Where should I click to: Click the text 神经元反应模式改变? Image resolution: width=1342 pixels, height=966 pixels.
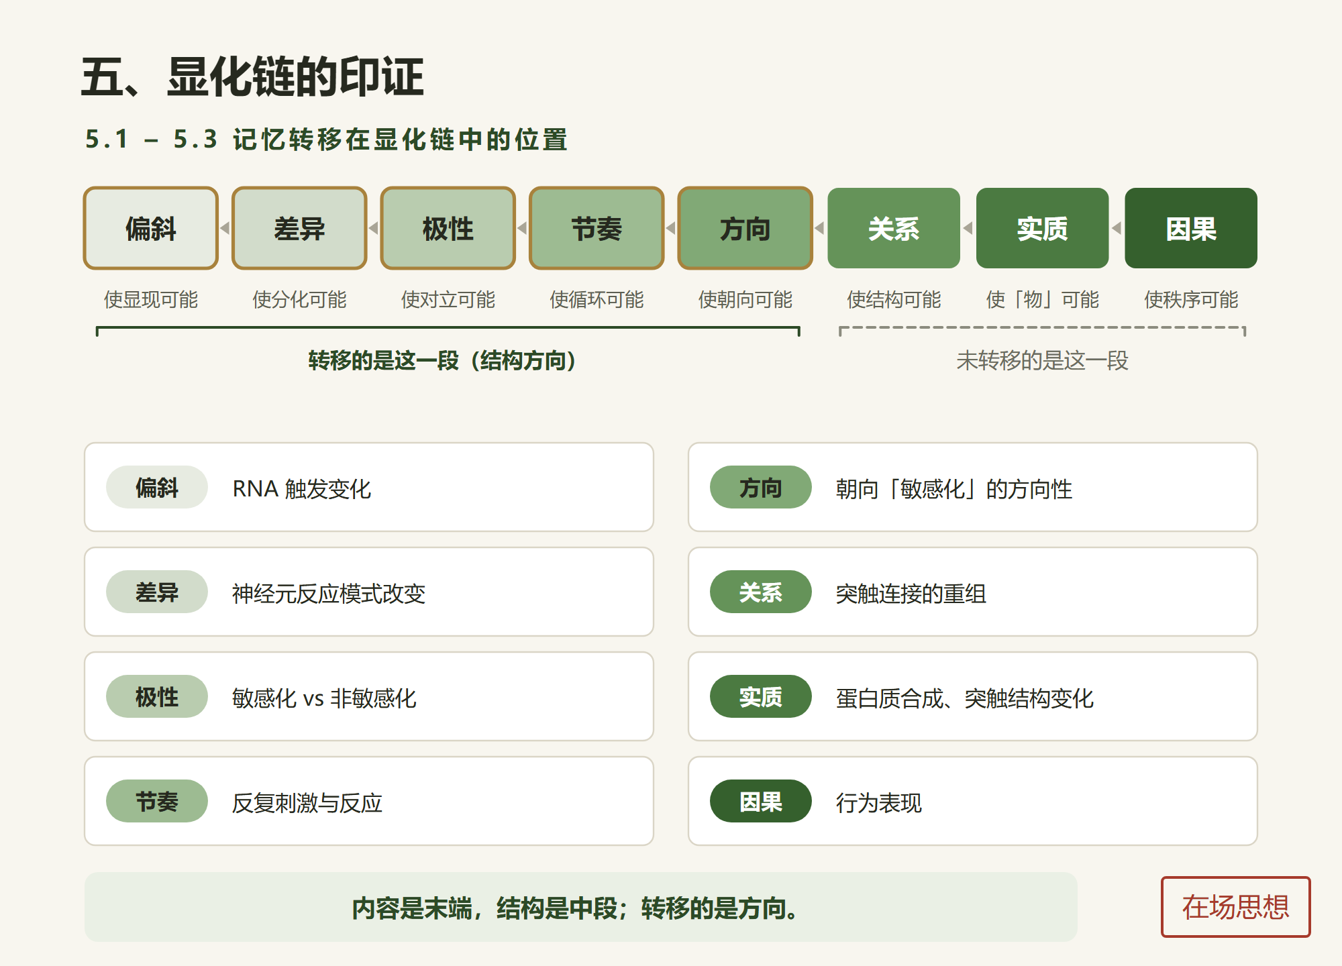[329, 593]
